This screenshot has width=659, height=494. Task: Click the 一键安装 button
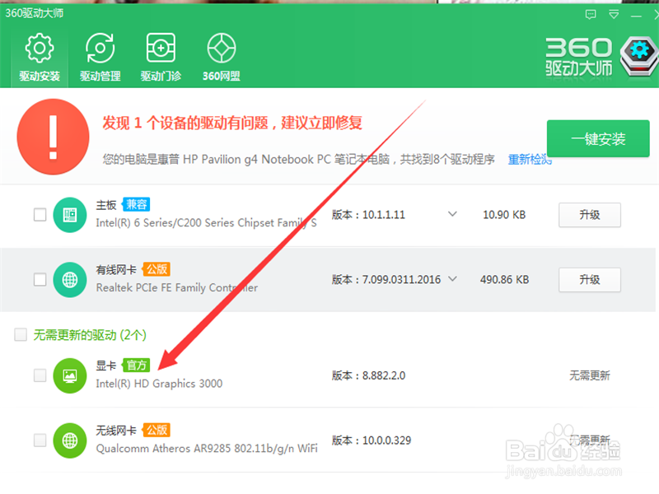[x=598, y=138]
